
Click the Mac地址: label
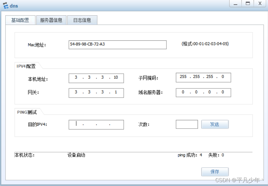click(37, 45)
